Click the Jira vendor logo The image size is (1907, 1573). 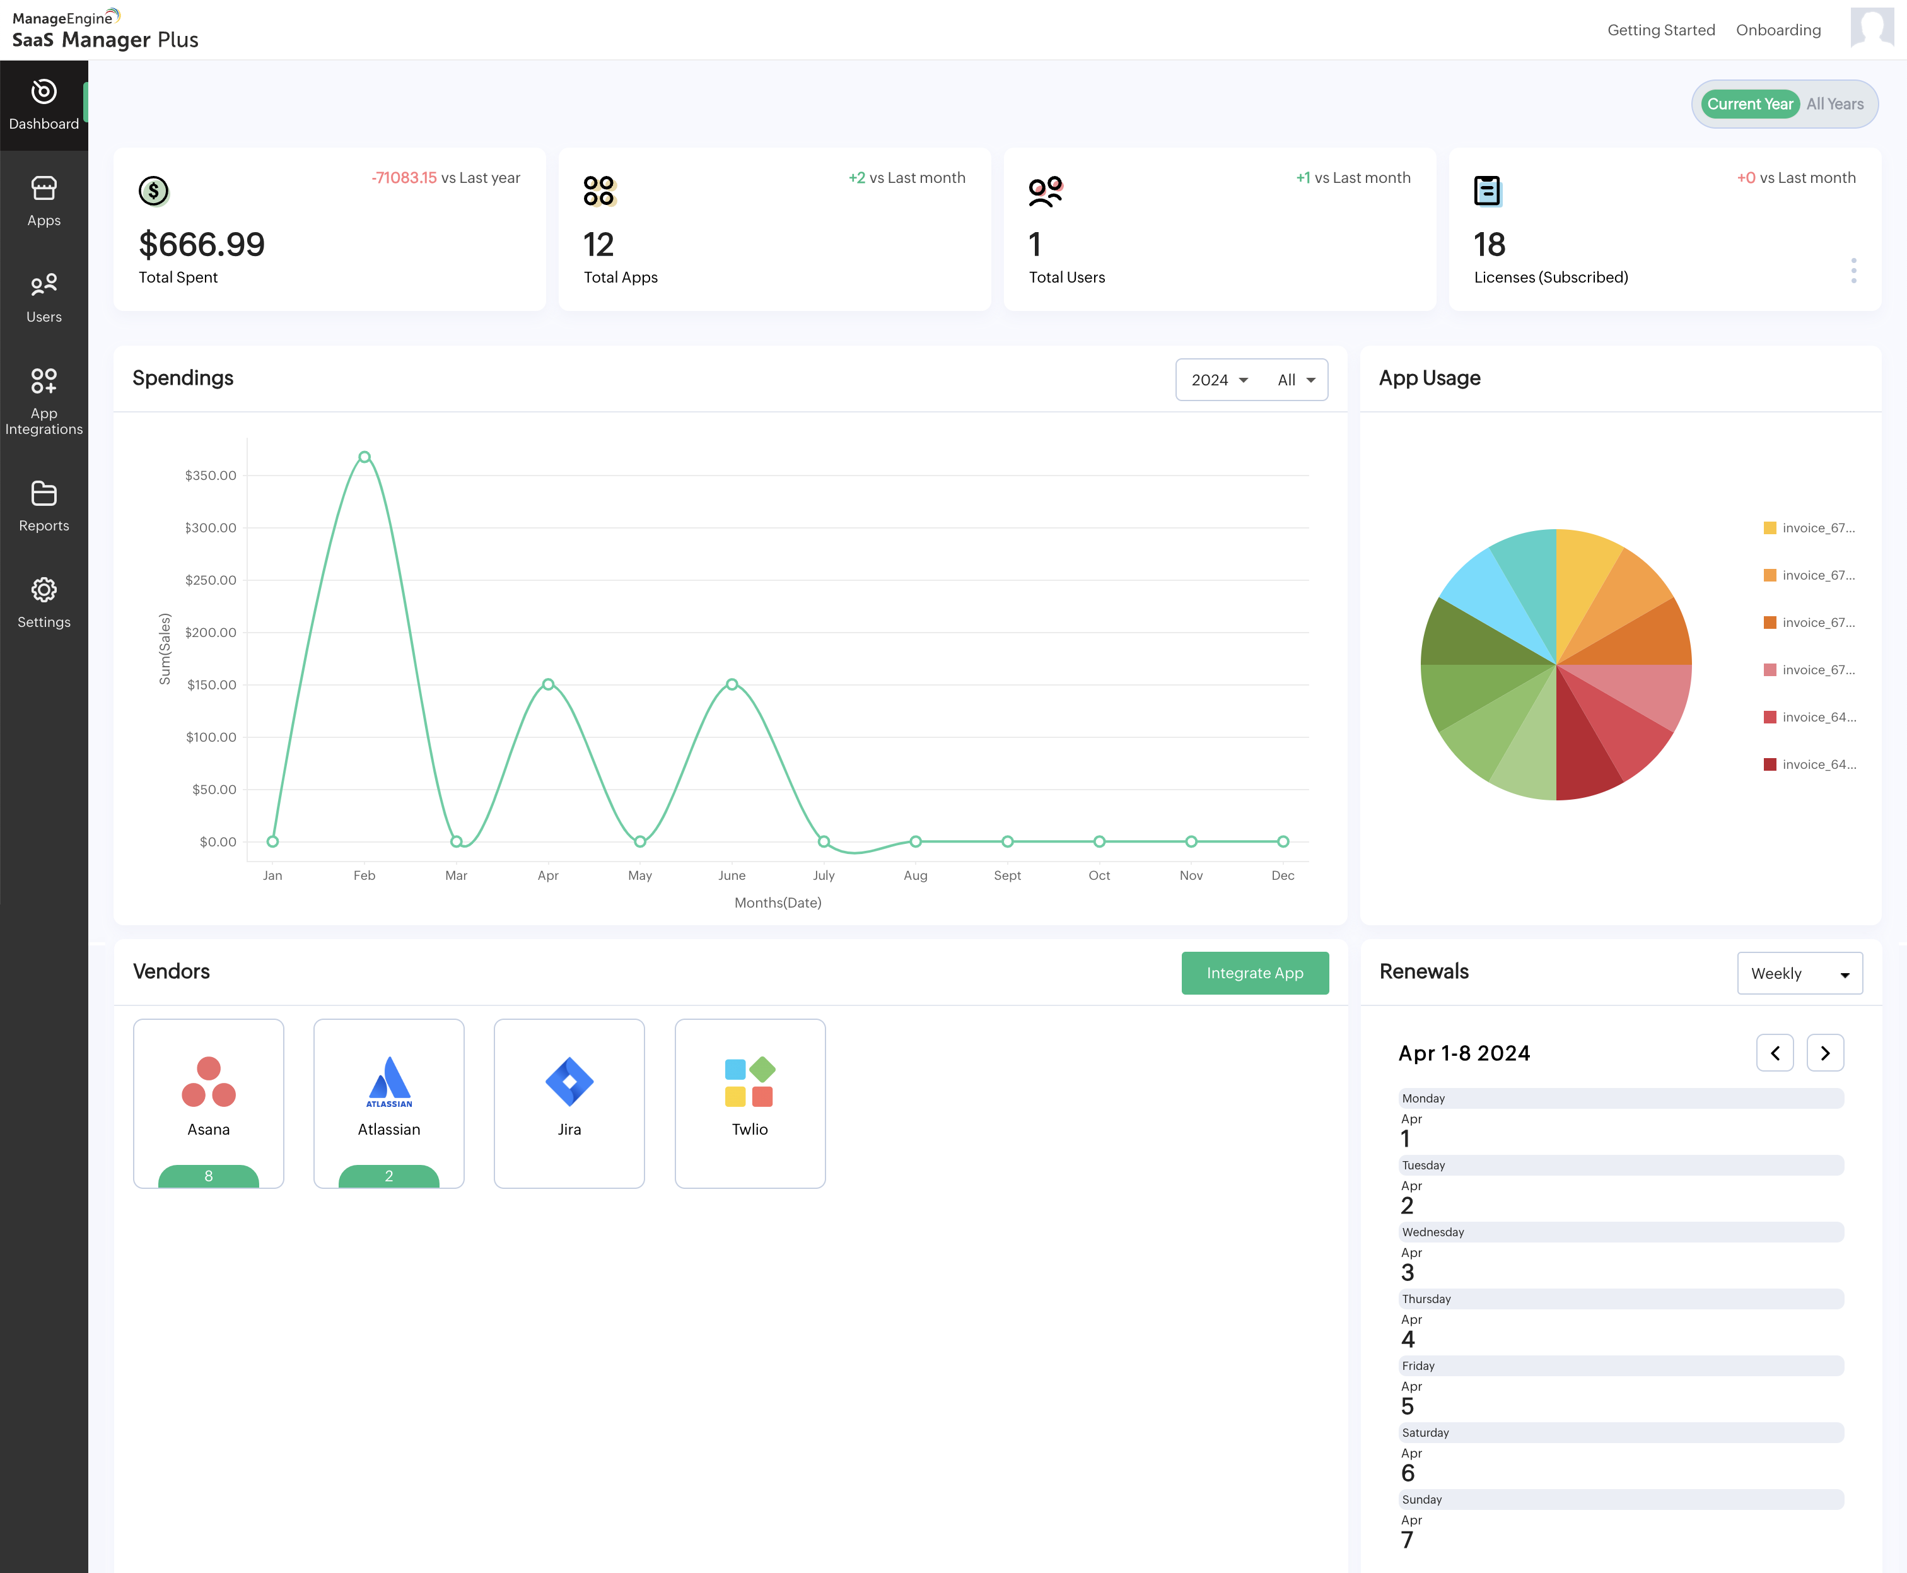[569, 1081]
